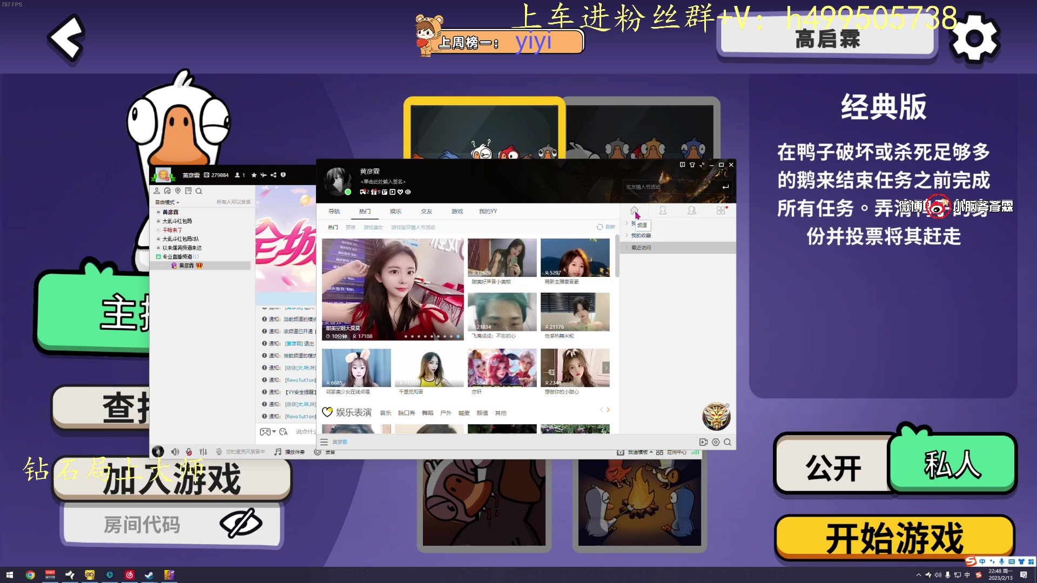Expand 最近访问 in the YY sidebar
The height and width of the screenshot is (583, 1037).
click(x=641, y=247)
